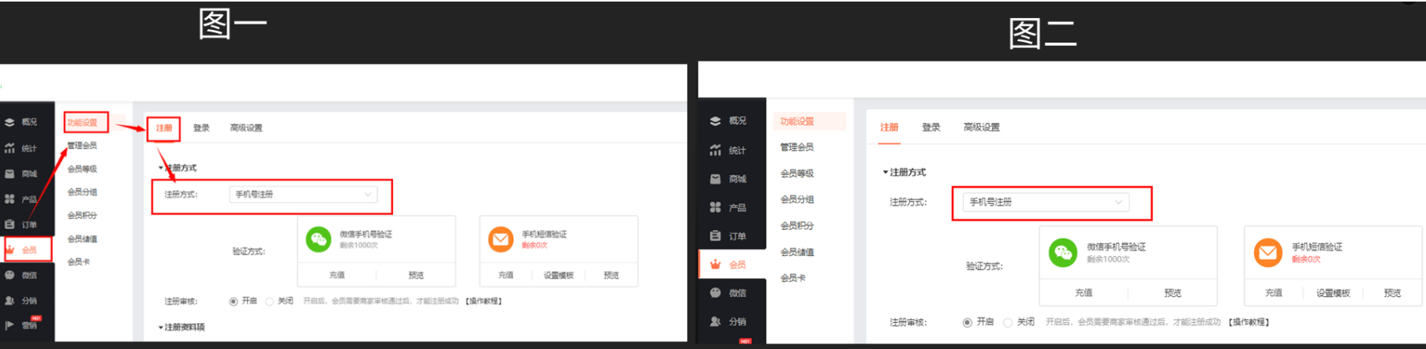The height and width of the screenshot is (349, 1426).
Task: Select 关闭 radio for 注册审核 in 图二
Action: [x=1008, y=322]
